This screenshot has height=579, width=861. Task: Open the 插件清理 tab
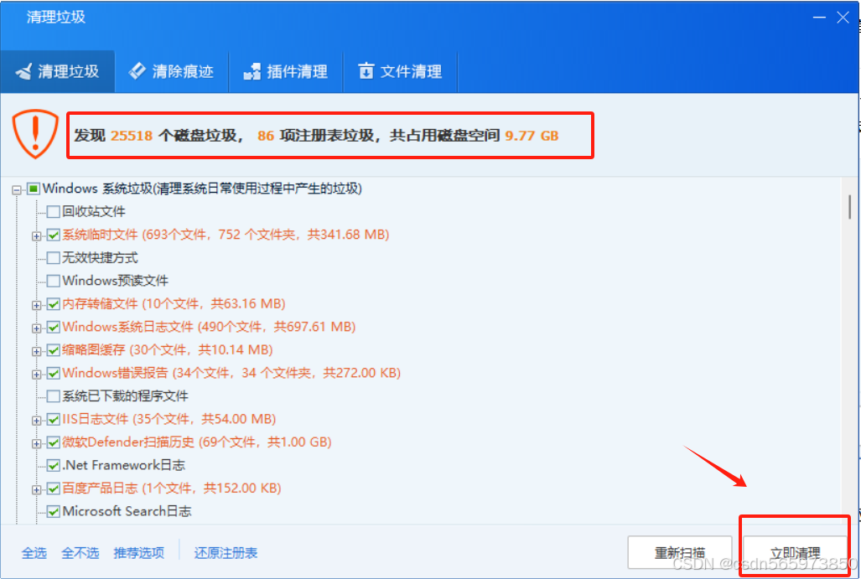tap(286, 71)
